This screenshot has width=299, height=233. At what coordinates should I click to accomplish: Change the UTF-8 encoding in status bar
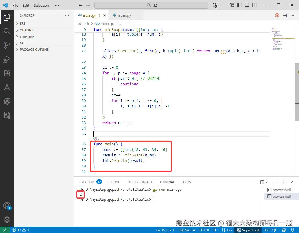[x=204, y=230]
